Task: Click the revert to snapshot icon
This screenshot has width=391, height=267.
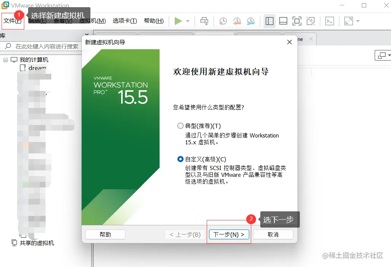Action: pos(237,21)
